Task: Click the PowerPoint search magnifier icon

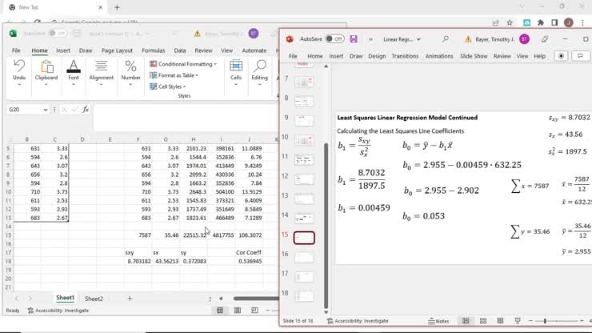Action: 446,38
